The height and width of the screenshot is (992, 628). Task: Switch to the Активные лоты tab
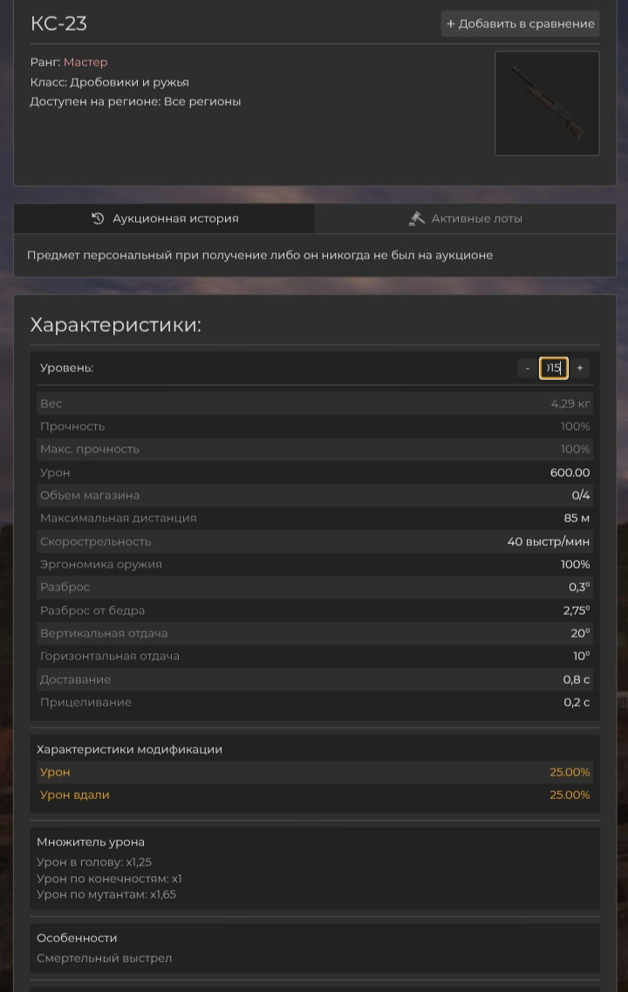pos(466,218)
